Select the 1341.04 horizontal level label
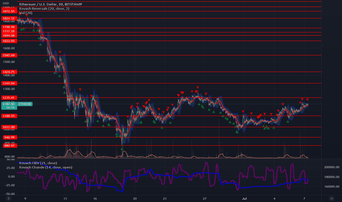342x202 pixels. tap(9, 83)
